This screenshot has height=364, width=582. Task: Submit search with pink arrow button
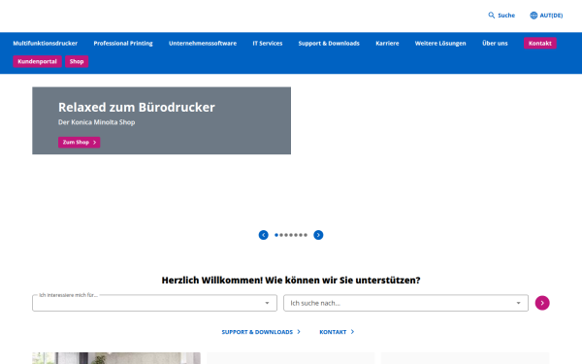coord(542,303)
